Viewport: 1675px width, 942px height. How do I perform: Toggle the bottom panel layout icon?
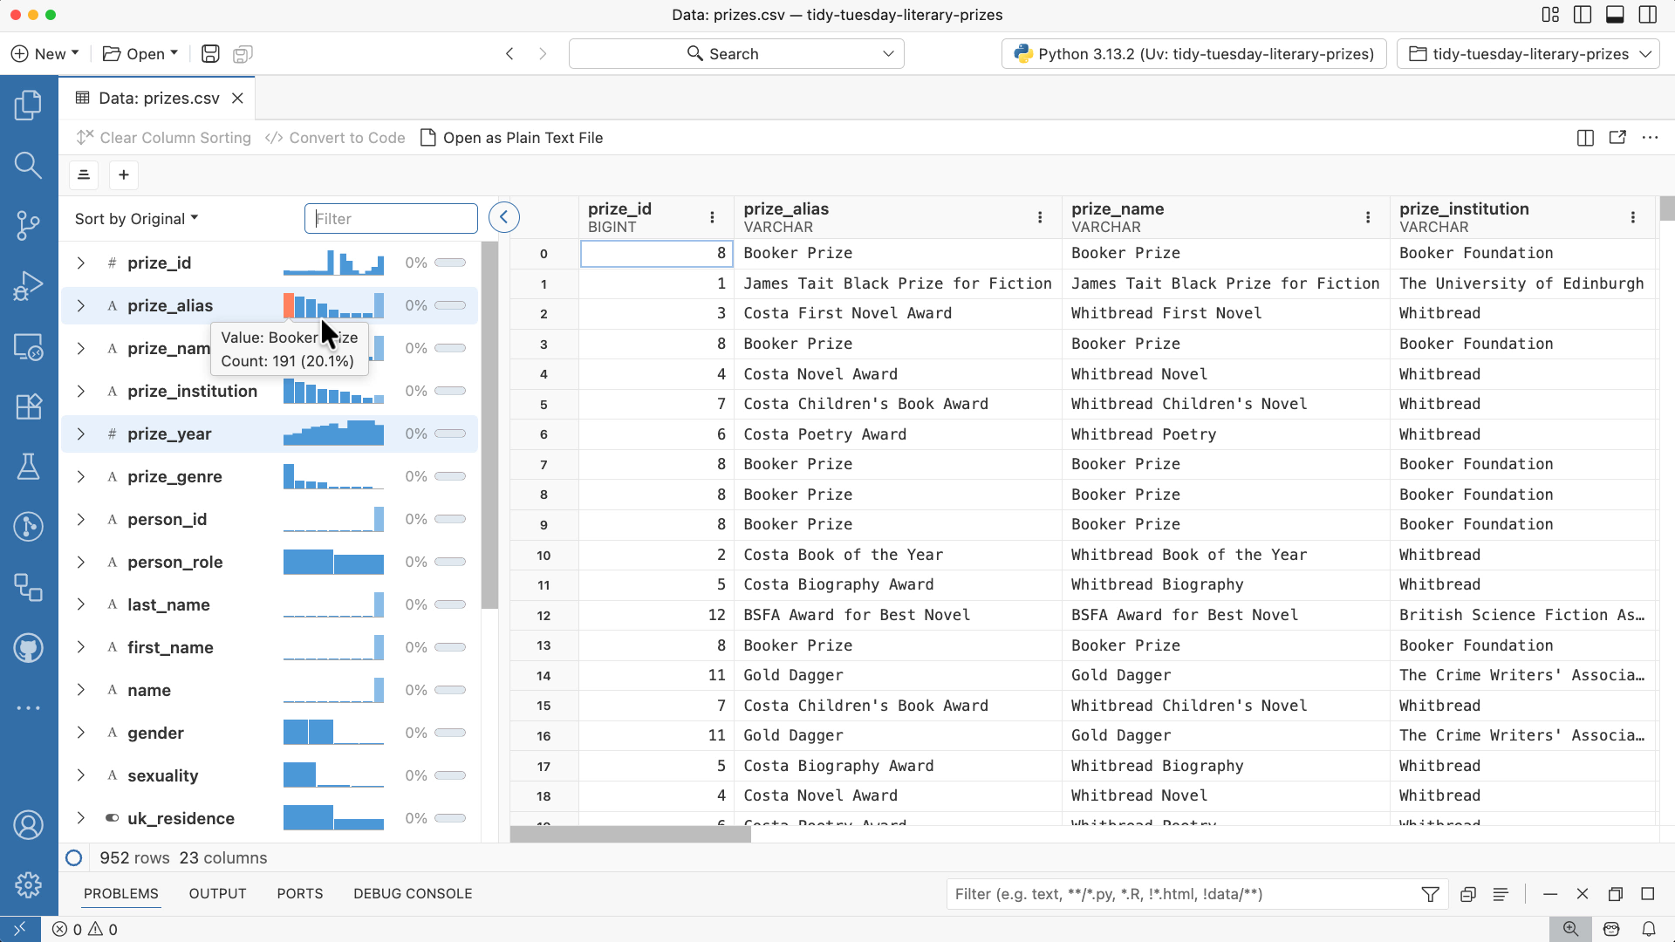(x=1615, y=15)
